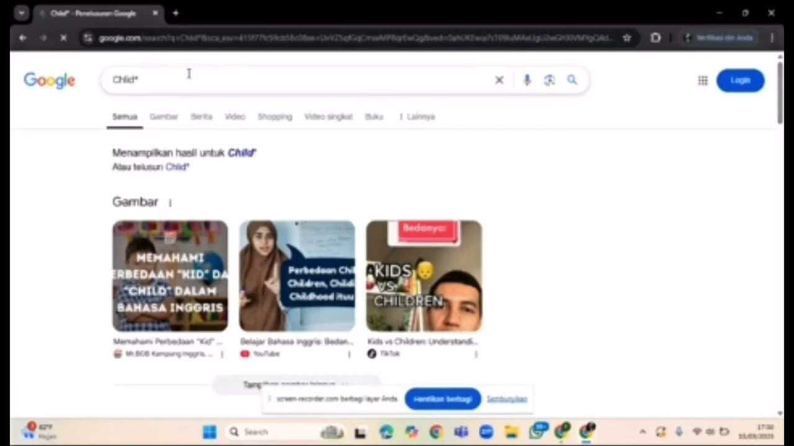Clear the search box with X
This screenshot has width=794, height=446.
tap(499, 80)
